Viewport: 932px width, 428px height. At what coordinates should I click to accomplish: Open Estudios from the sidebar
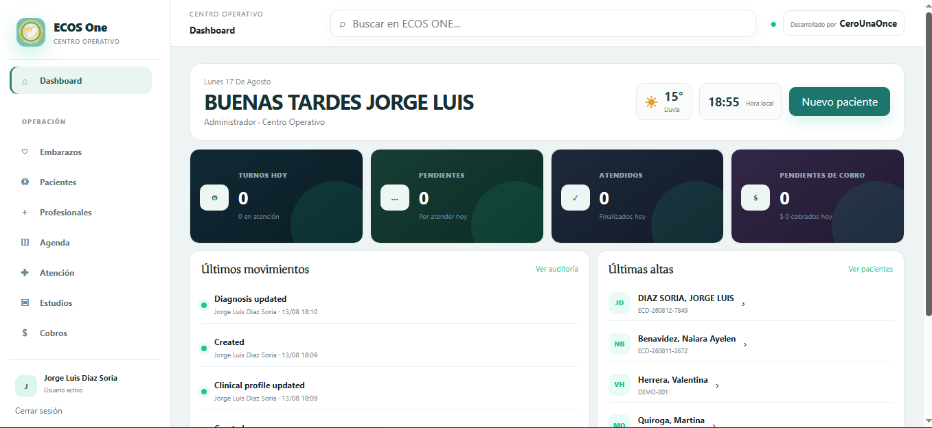tap(81, 302)
